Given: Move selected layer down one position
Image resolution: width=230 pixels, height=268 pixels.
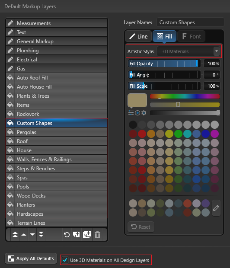Looking at the screenshot, I should click(32, 234).
